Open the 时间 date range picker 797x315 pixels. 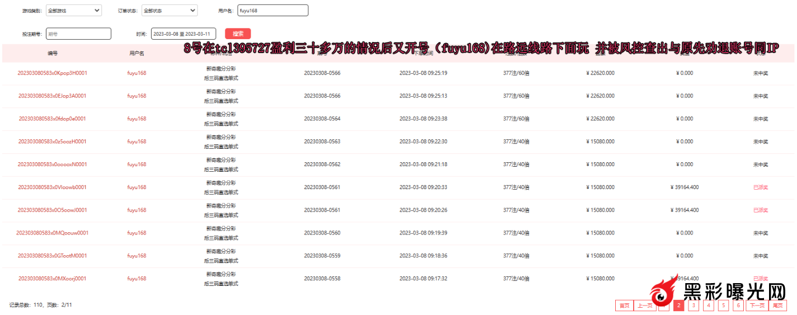click(x=185, y=34)
